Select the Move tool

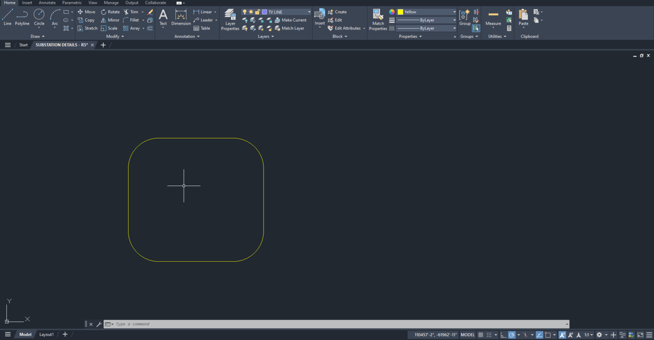pos(86,12)
